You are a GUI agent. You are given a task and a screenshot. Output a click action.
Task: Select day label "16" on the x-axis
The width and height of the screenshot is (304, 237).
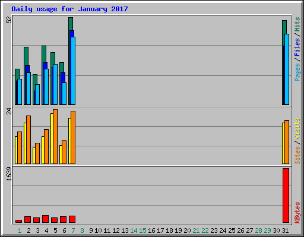pos(151,230)
